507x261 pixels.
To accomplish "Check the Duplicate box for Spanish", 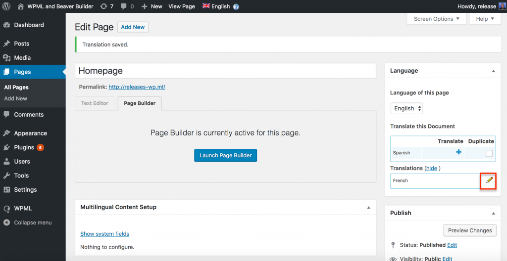I will tap(489, 153).
